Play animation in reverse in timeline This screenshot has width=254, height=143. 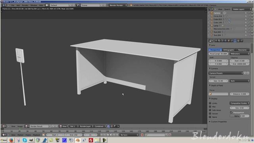tap(108, 135)
